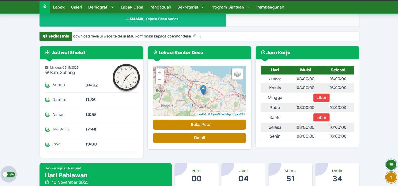Toggle the light/dark mode switch

coord(9,174)
